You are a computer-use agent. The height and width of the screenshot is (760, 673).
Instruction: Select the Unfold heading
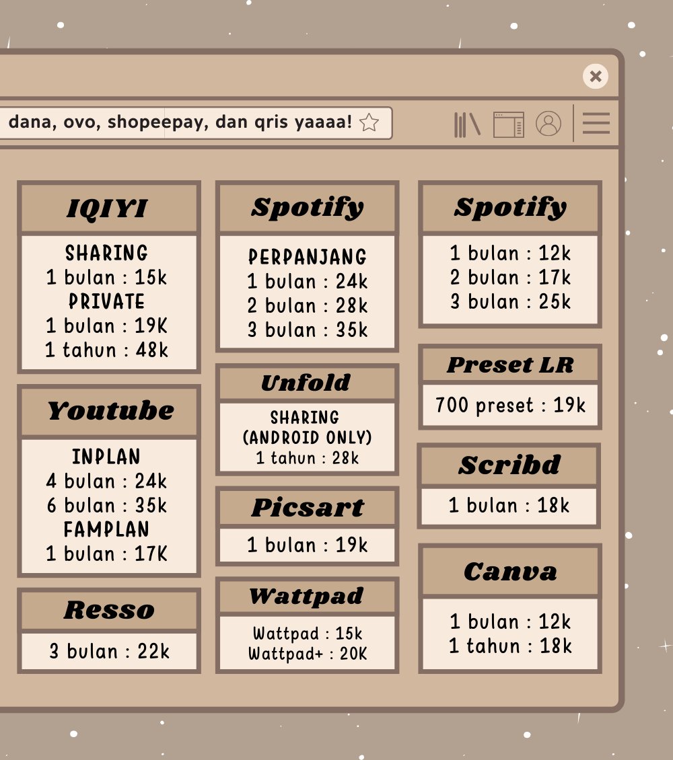pyautogui.click(x=306, y=383)
